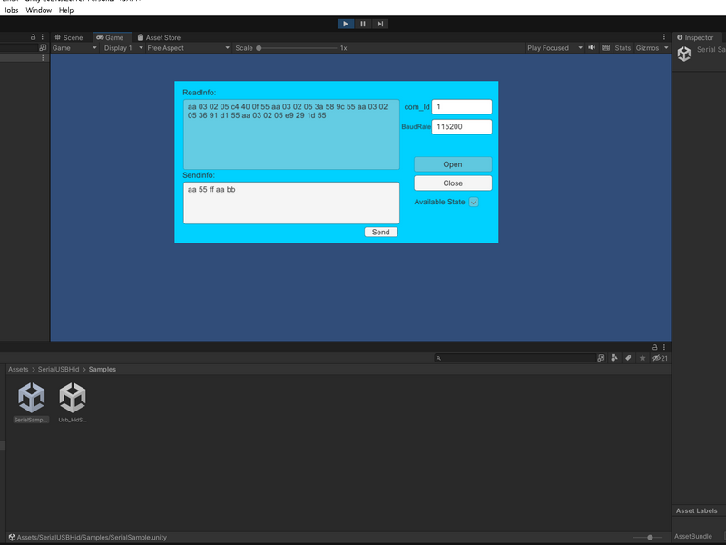This screenshot has height=545, width=726.
Task: Toggle the Stats overlay
Action: [x=623, y=48]
